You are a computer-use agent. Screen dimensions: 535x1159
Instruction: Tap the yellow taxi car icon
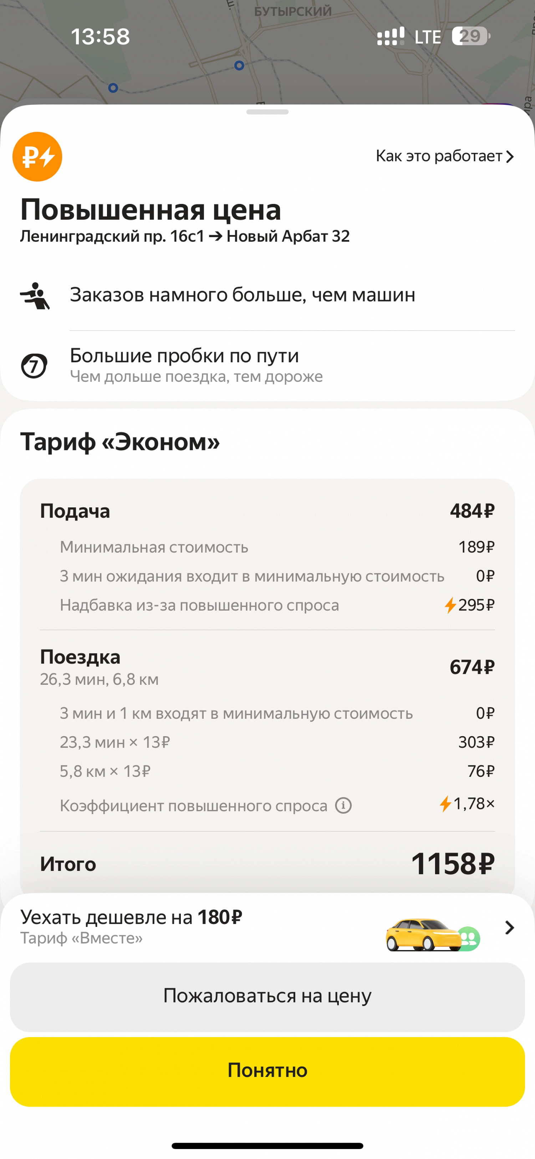coord(423,934)
